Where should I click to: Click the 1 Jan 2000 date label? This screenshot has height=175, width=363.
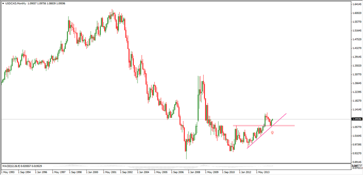(x=93, y=171)
